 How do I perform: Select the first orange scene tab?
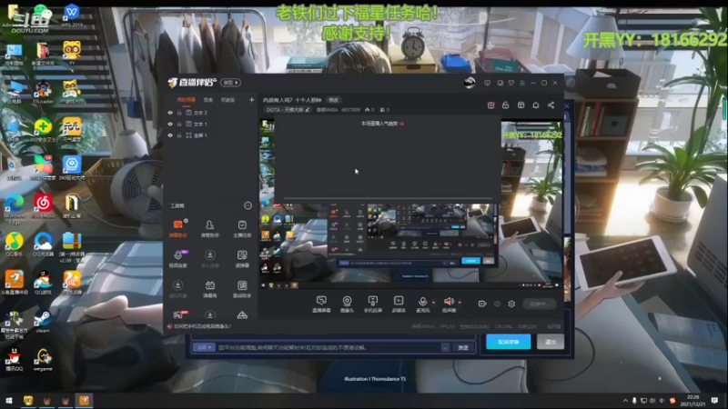[x=187, y=100]
